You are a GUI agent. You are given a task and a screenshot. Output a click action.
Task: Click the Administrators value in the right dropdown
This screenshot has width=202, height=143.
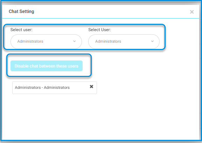(x=108, y=41)
